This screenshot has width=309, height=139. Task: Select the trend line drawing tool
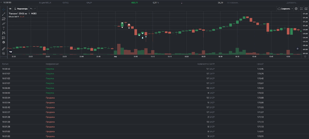pyautogui.click(x=4, y=14)
